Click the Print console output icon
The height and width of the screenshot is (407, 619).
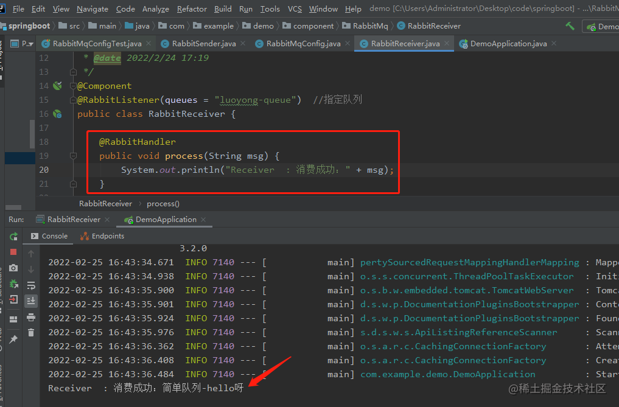click(x=31, y=317)
